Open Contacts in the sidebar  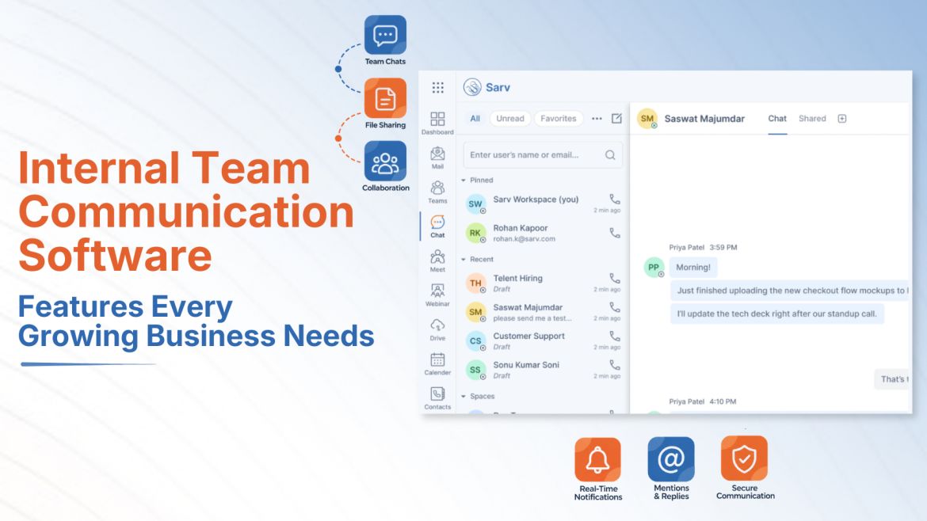point(437,398)
